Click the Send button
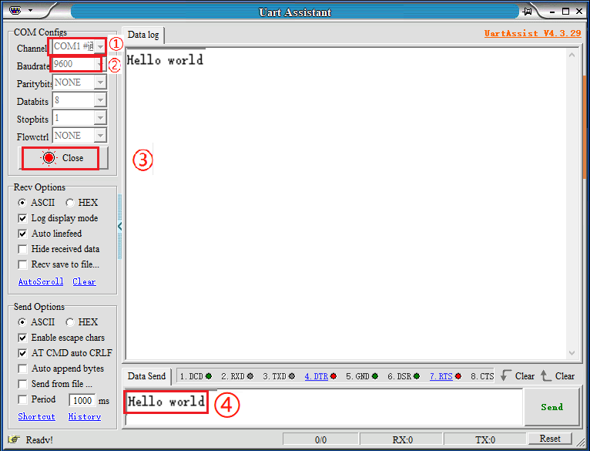Screen dimensions: 590x451 551,407
